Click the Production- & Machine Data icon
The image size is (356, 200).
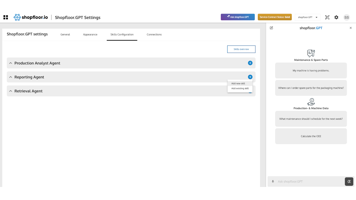coord(311,102)
